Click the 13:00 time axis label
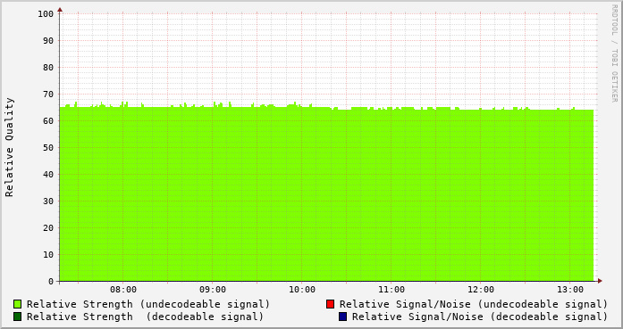The width and height of the screenshot is (623, 329). [x=570, y=290]
